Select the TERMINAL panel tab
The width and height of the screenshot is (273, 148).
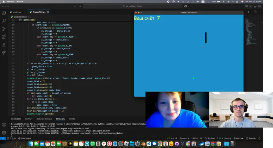pos(61,119)
